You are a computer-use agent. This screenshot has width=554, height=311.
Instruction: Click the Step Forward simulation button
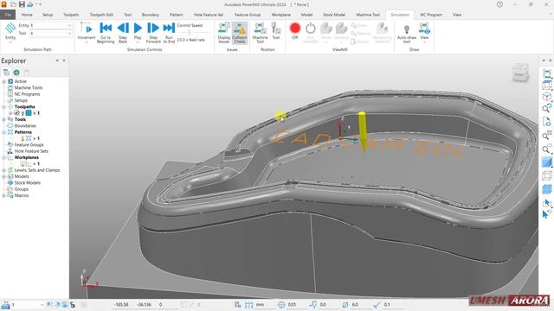[x=153, y=33]
